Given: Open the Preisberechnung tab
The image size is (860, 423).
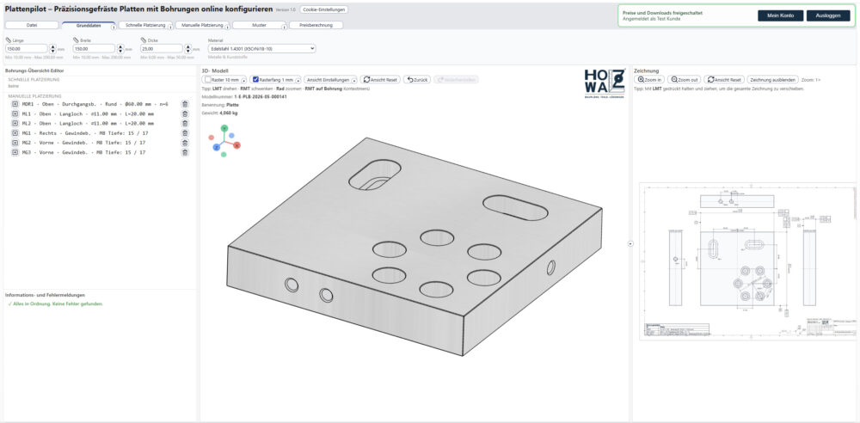Looking at the screenshot, I should click(316, 25).
